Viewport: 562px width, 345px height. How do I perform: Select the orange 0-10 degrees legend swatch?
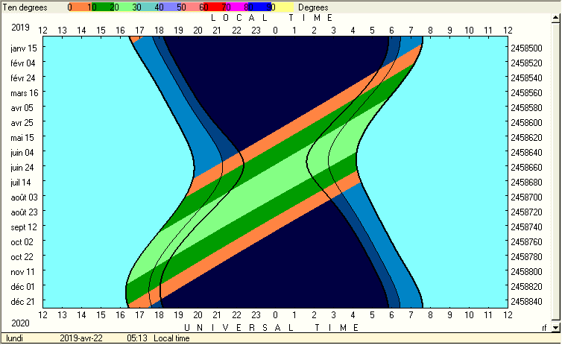(x=80, y=7)
